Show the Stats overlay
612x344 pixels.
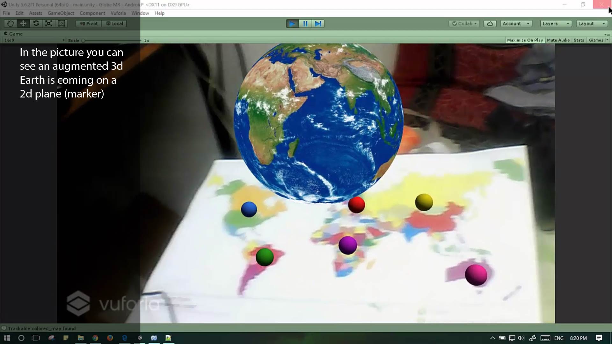point(579,40)
